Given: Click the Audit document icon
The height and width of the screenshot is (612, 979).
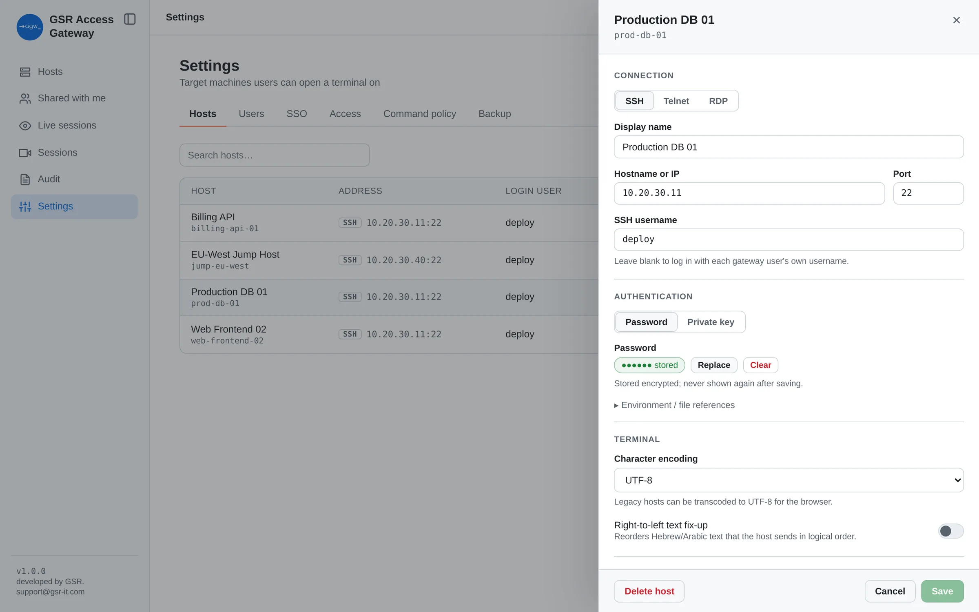Looking at the screenshot, I should click(x=25, y=179).
